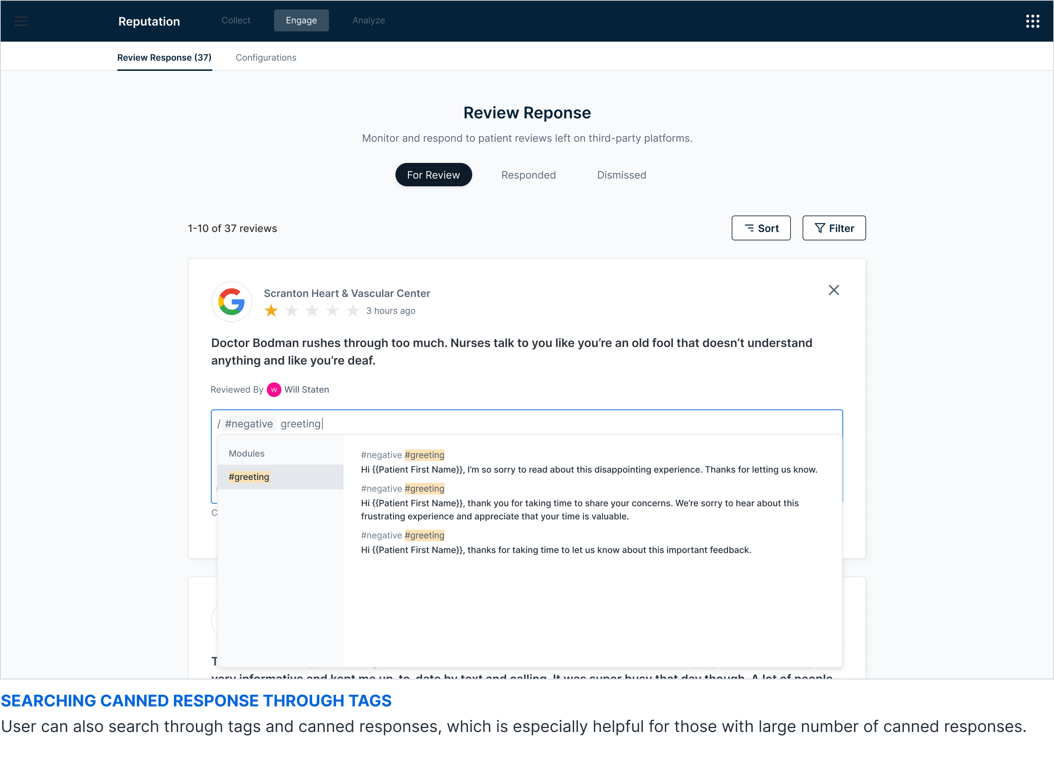This screenshot has height=759, width=1054.
Task: Pick the 'important feedback' canned response
Action: (x=556, y=550)
